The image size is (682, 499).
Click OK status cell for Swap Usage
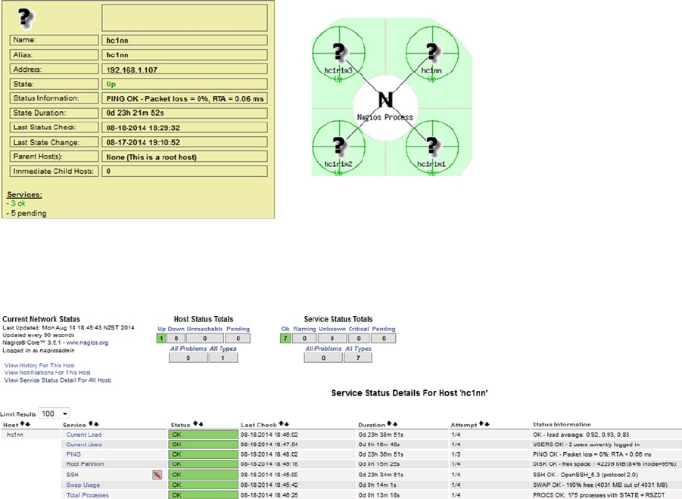coord(204,485)
